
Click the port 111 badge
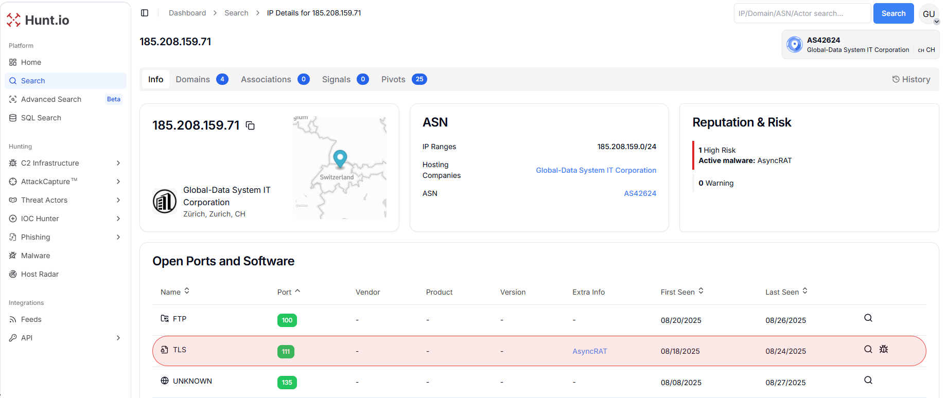pyautogui.click(x=286, y=352)
